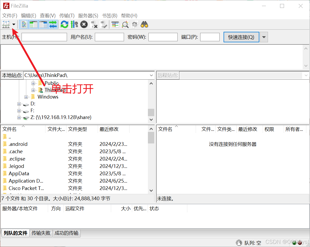Toggle the transfer queue display
This screenshot has height=247, width=310.
(x=53, y=24)
